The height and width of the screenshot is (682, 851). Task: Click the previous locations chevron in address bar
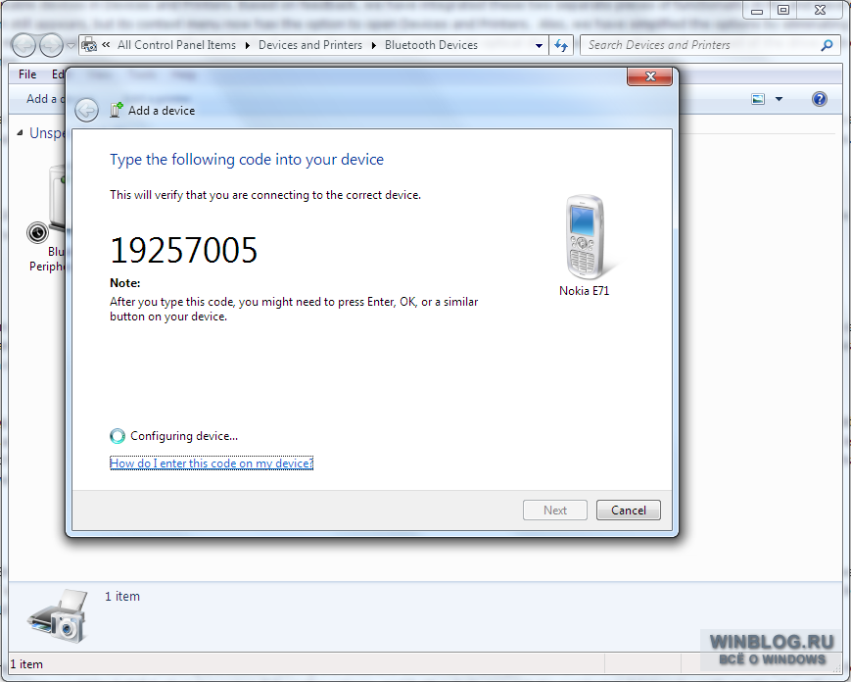click(x=106, y=45)
